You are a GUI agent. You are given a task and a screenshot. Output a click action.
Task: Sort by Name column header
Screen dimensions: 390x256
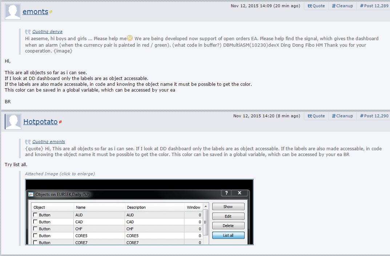[99, 207]
